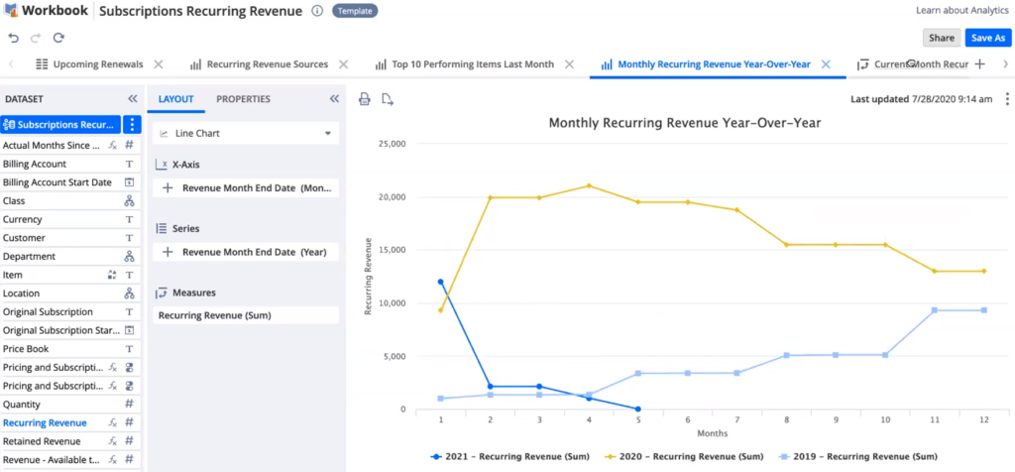
Task: Click the undo arrow icon
Action: click(x=13, y=38)
